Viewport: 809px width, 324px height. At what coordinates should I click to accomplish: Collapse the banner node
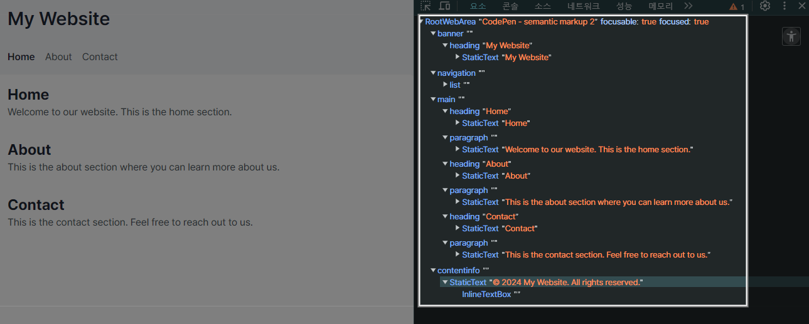coord(433,34)
